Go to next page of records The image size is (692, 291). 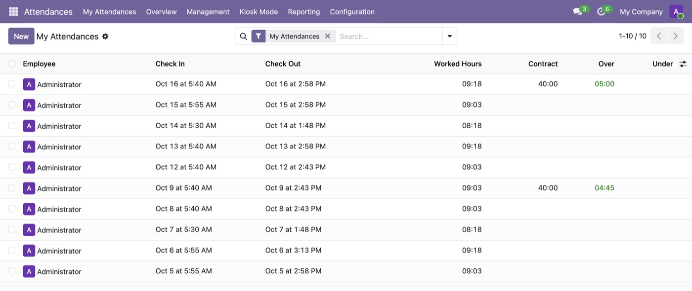(675, 36)
